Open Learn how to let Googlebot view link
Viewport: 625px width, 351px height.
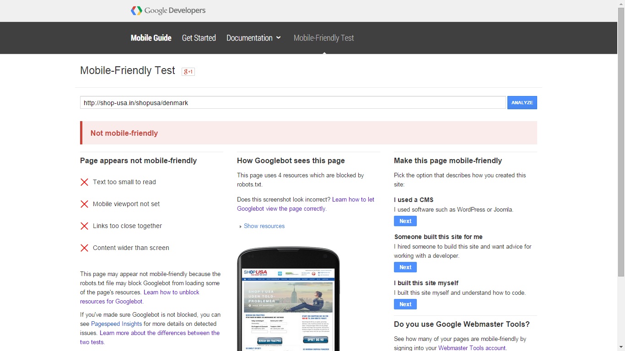point(306,204)
